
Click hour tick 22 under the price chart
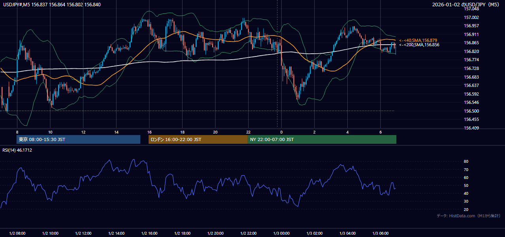point(248,132)
